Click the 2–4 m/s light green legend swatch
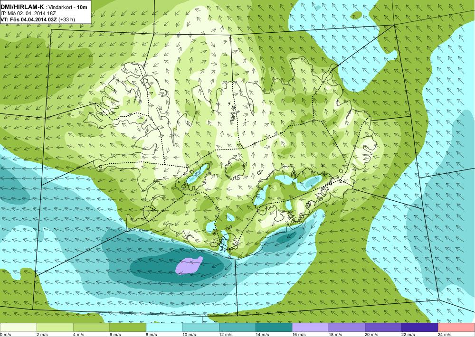 pos(55,328)
